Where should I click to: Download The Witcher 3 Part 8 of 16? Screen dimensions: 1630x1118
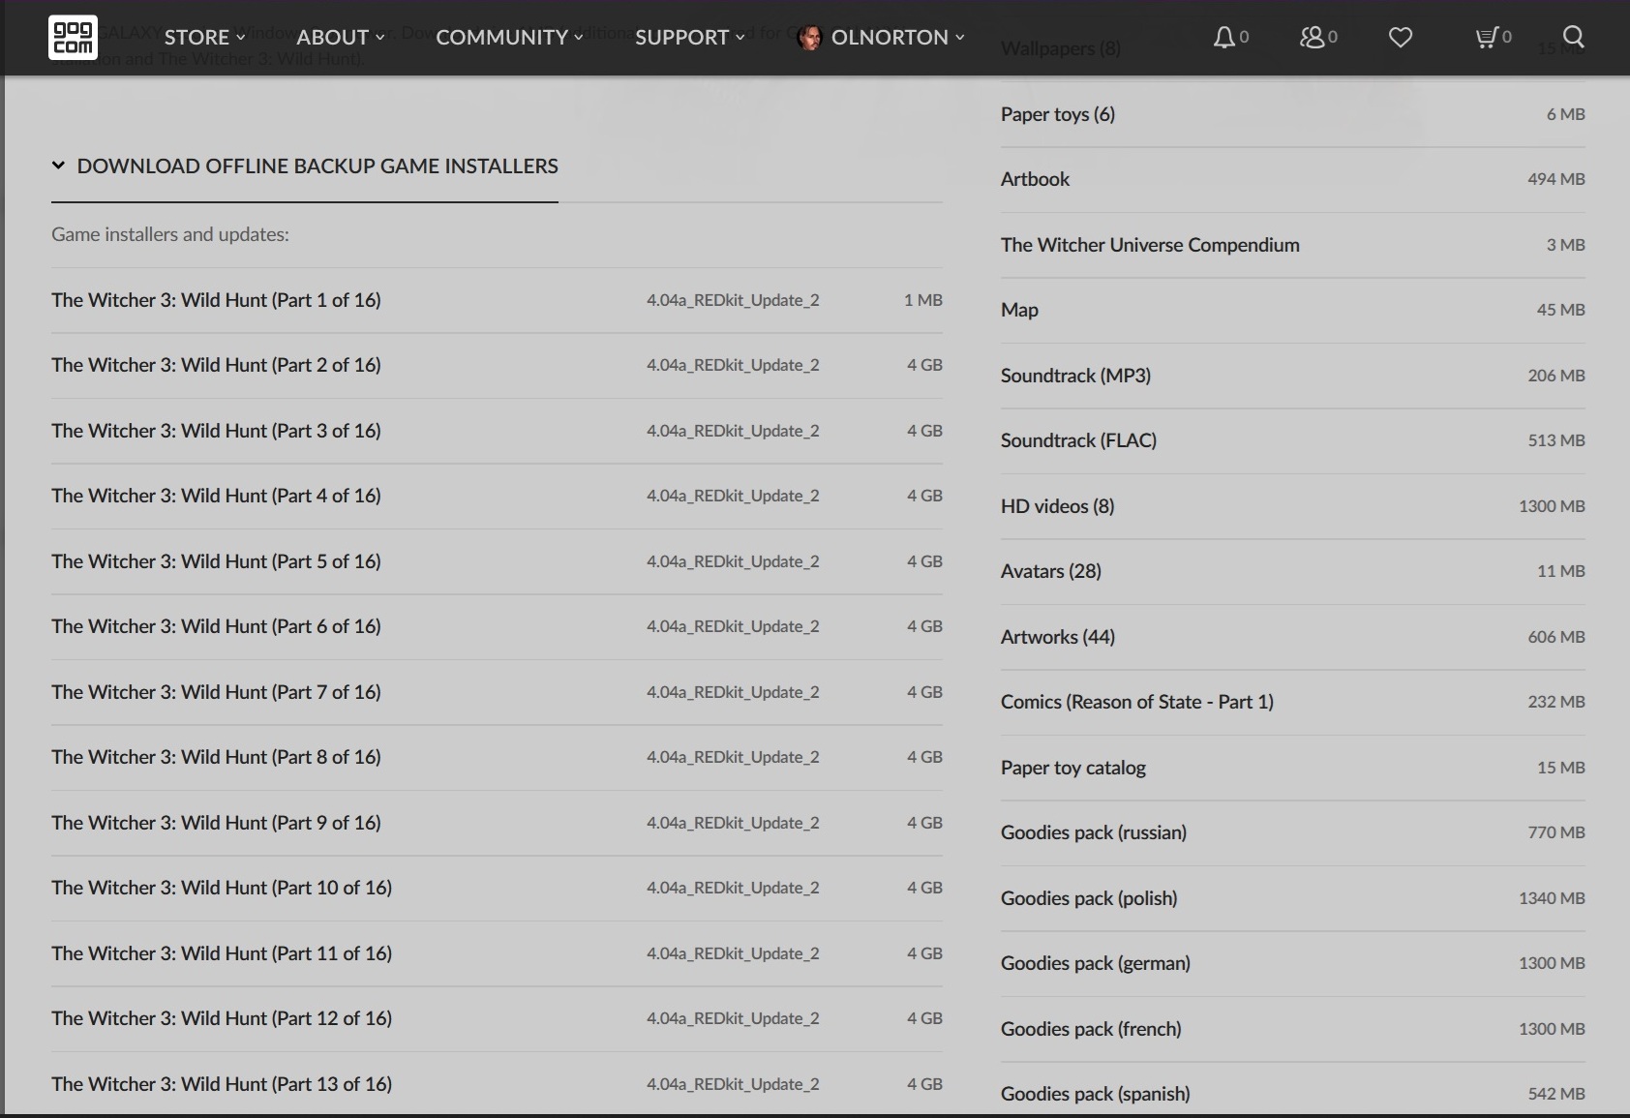pyautogui.click(x=497, y=757)
